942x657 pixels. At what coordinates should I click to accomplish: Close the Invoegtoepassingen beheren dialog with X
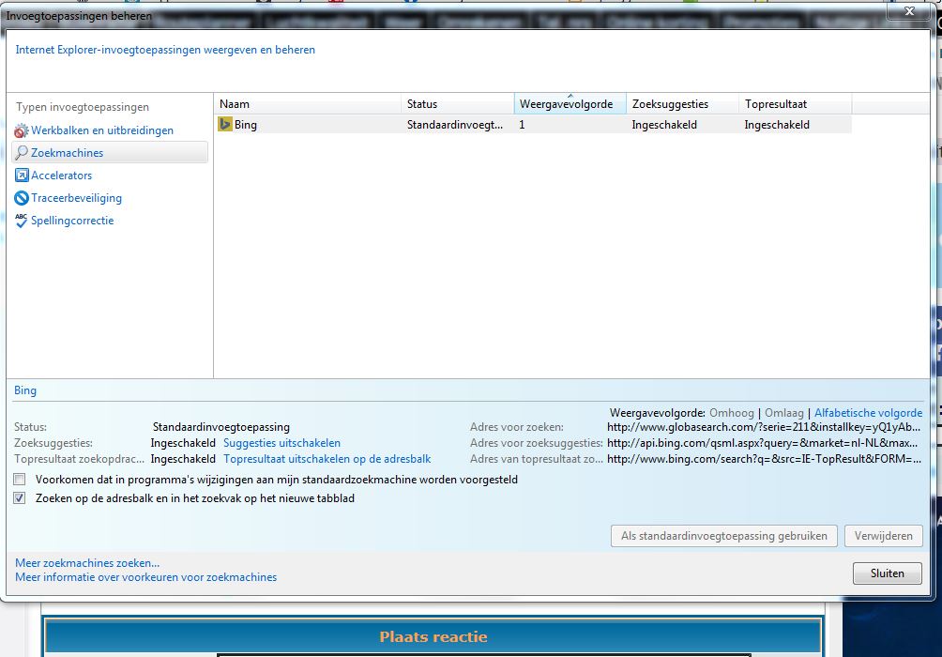coord(906,10)
